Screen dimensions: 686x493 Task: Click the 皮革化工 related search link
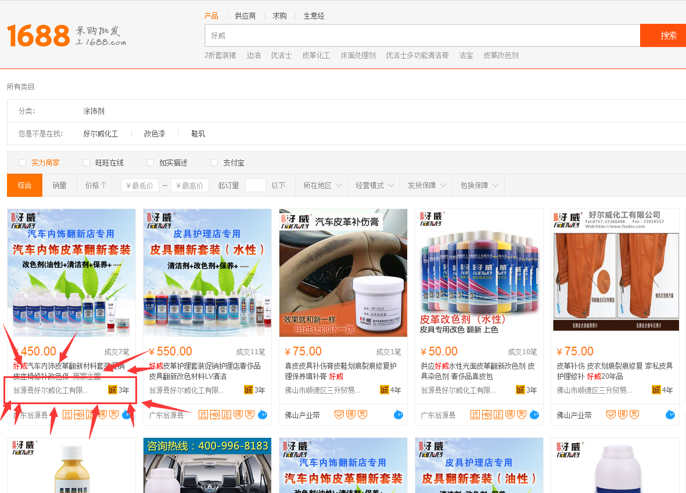click(x=316, y=56)
